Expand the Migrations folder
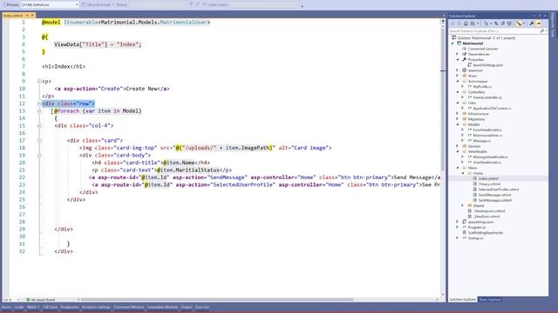558x313 pixels. coord(458,119)
